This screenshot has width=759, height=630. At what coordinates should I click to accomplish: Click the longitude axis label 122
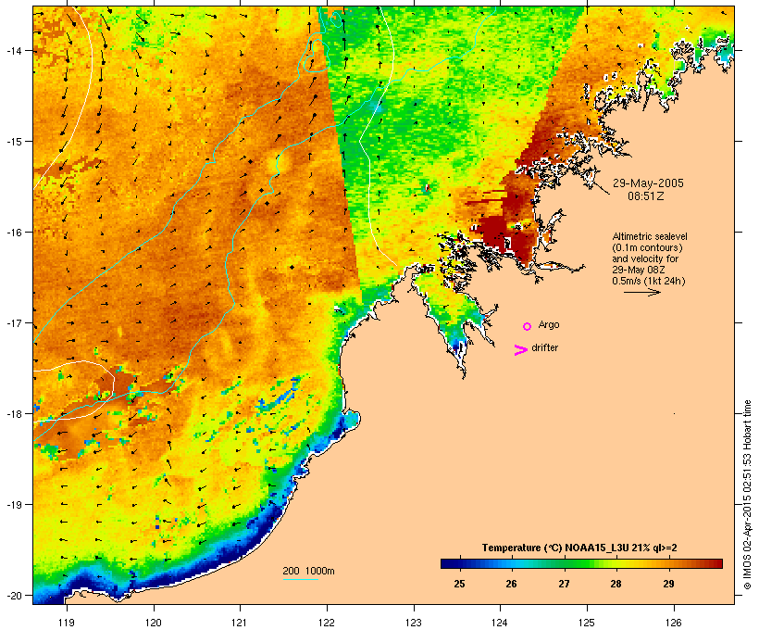point(327,623)
